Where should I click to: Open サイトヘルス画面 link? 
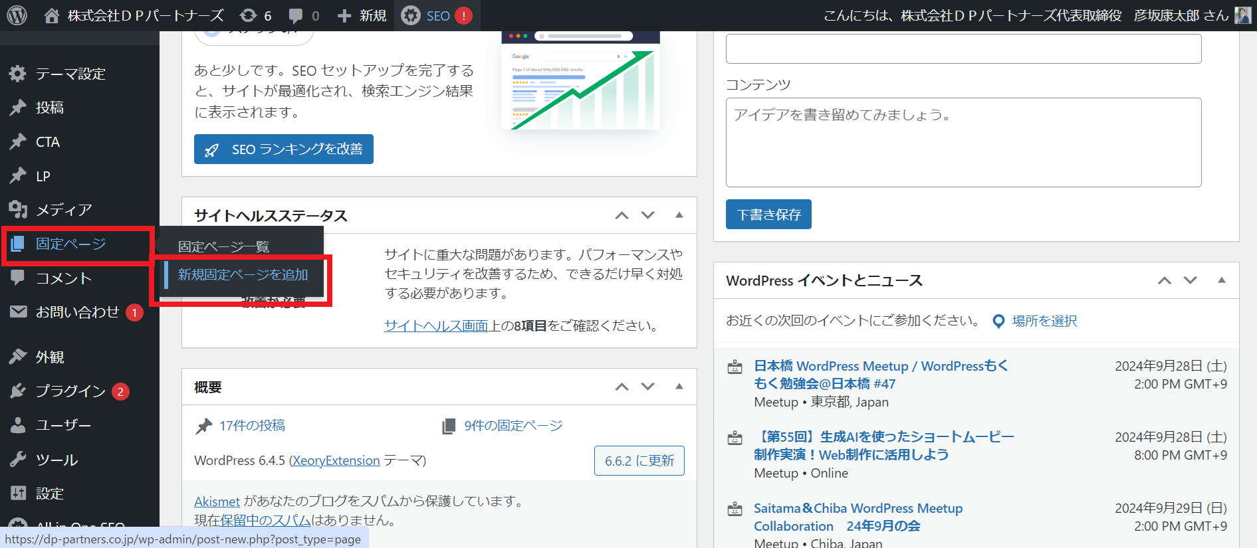pyautogui.click(x=436, y=325)
